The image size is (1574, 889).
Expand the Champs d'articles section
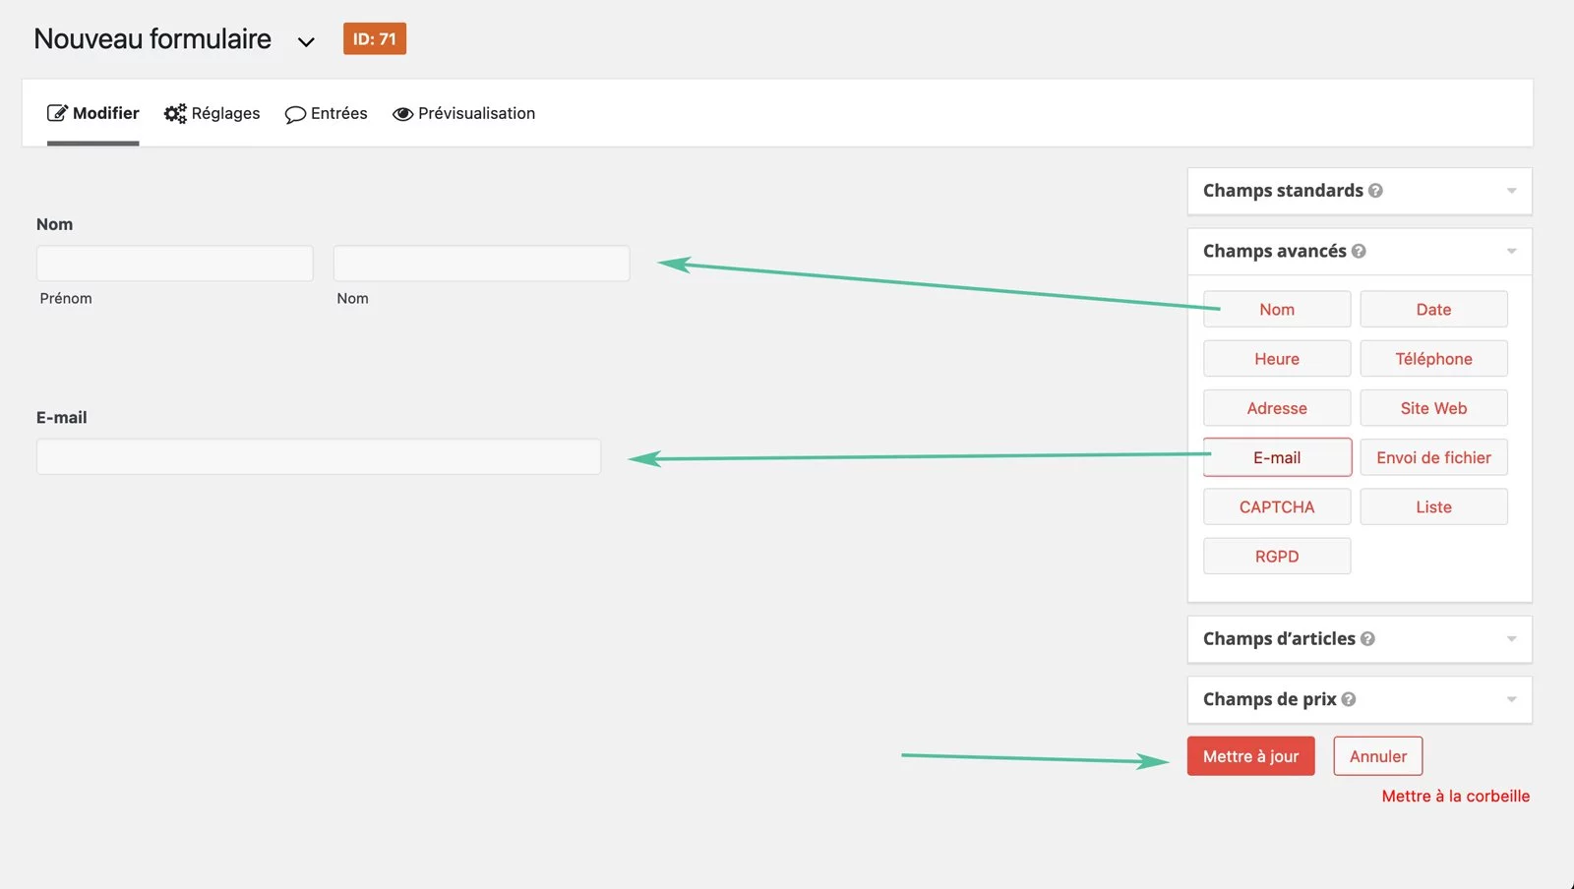click(1512, 638)
